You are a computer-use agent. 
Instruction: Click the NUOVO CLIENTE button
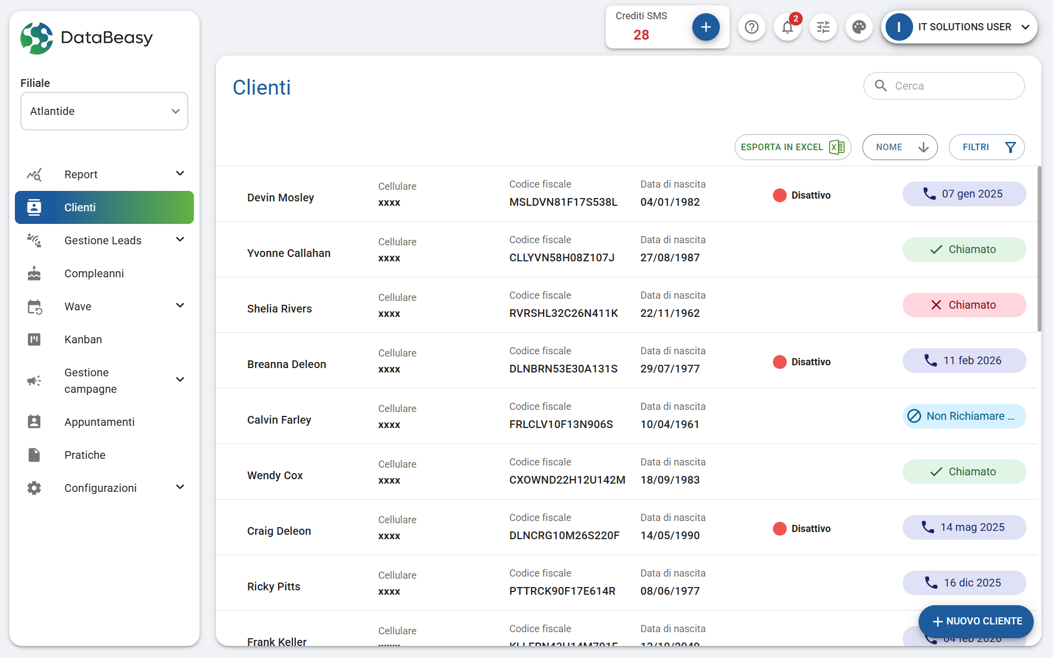pyautogui.click(x=975, y=621)
